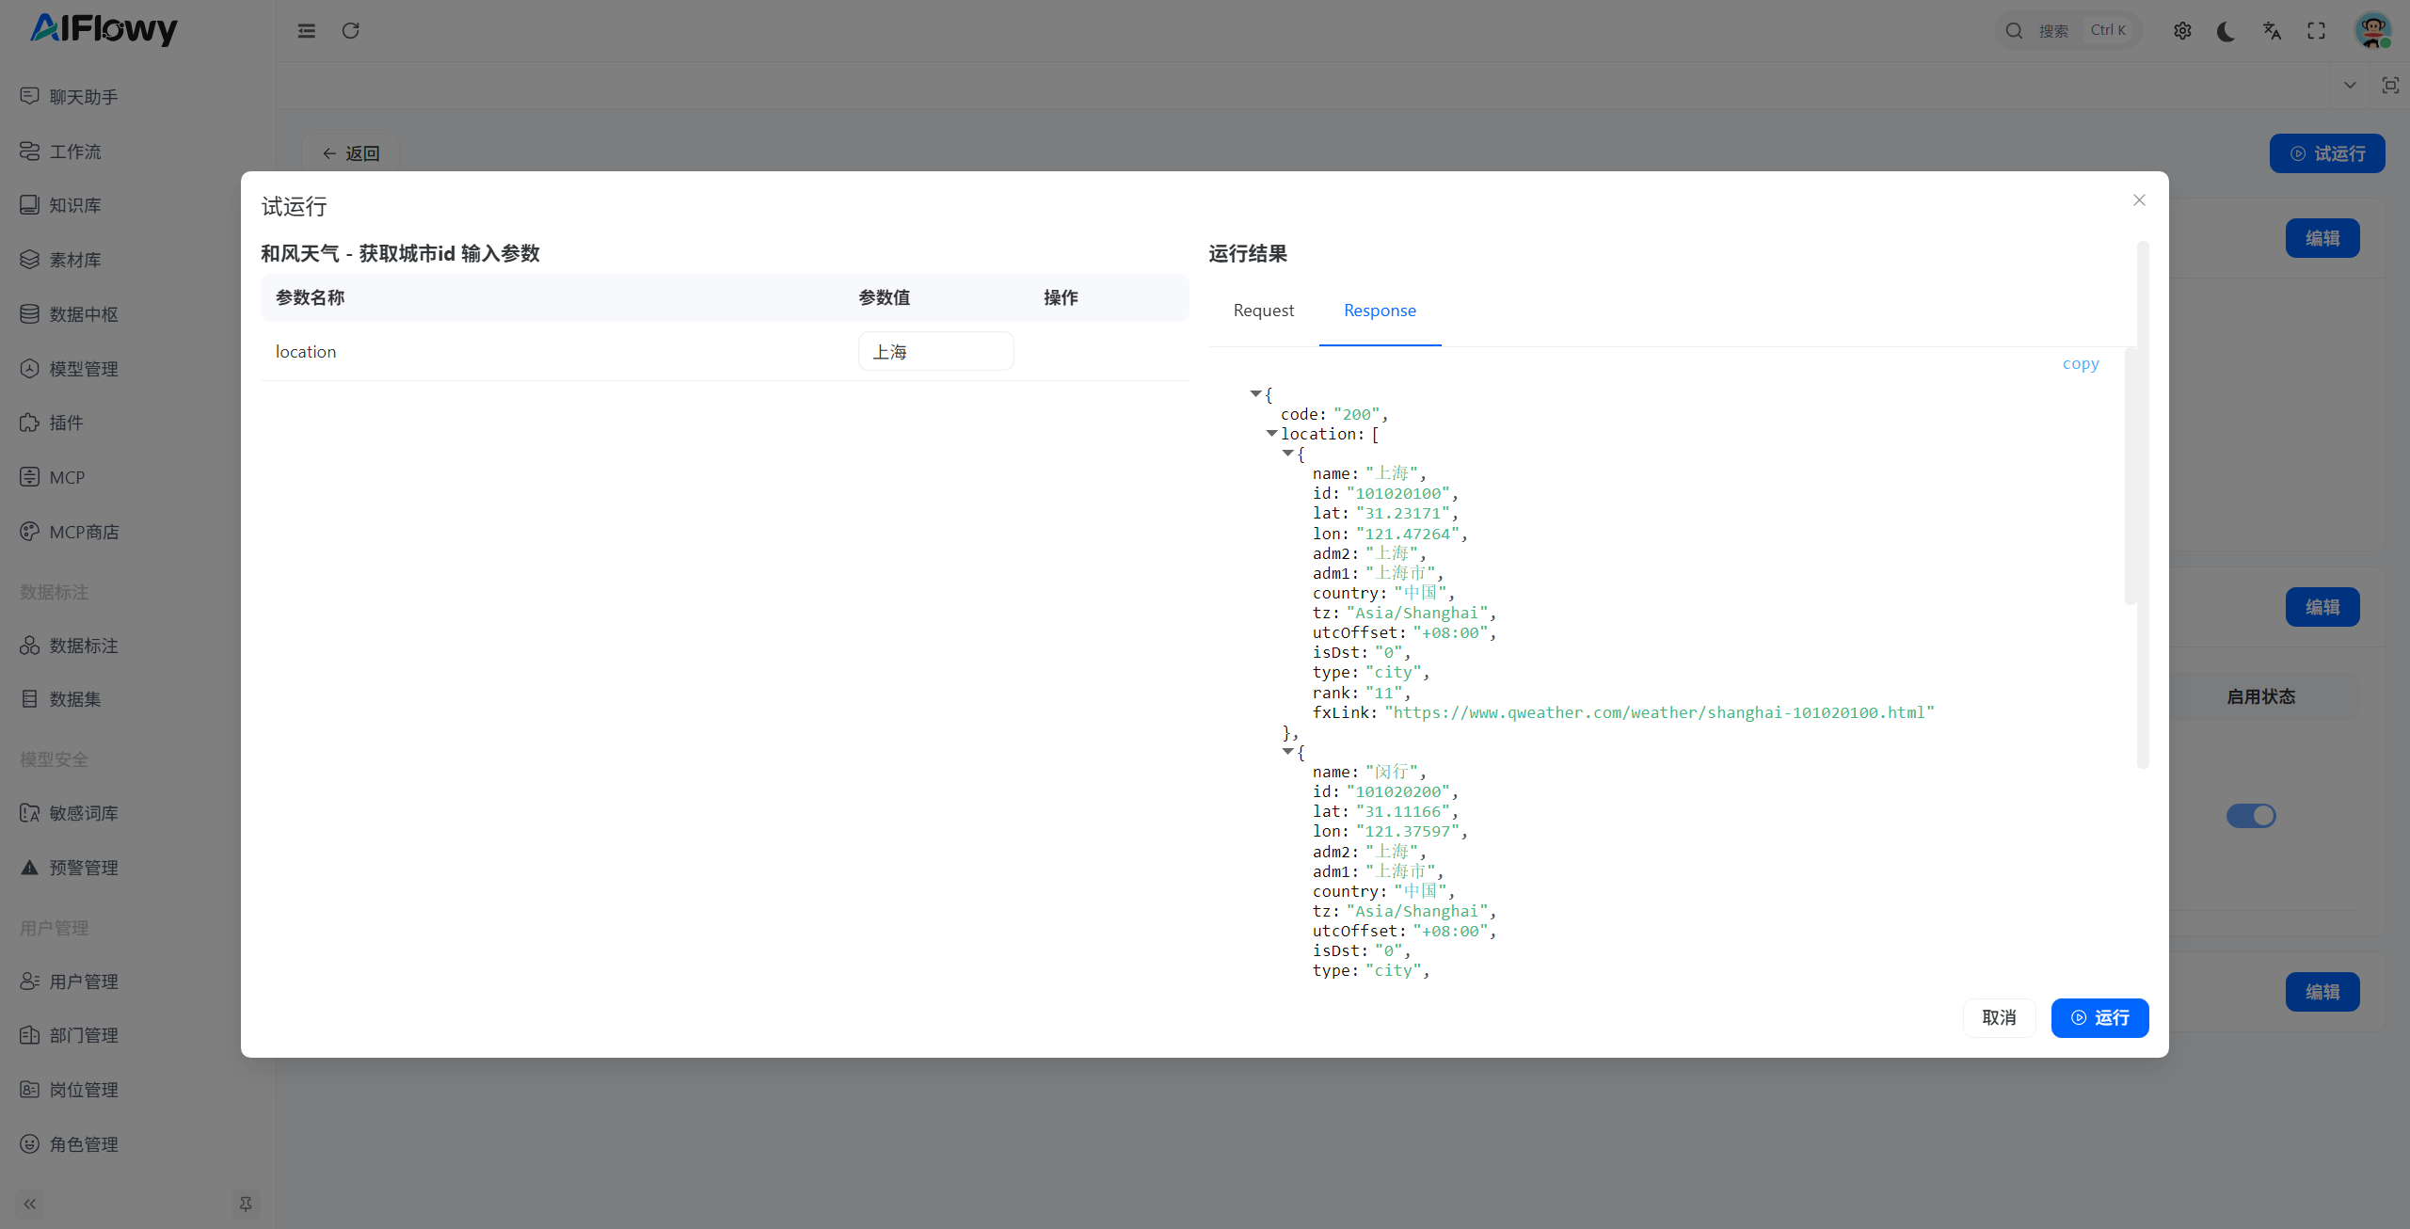Screen dimensions: 2410x1229
Task: Navigate to 插件 in the sidebar
Action: 66,423
